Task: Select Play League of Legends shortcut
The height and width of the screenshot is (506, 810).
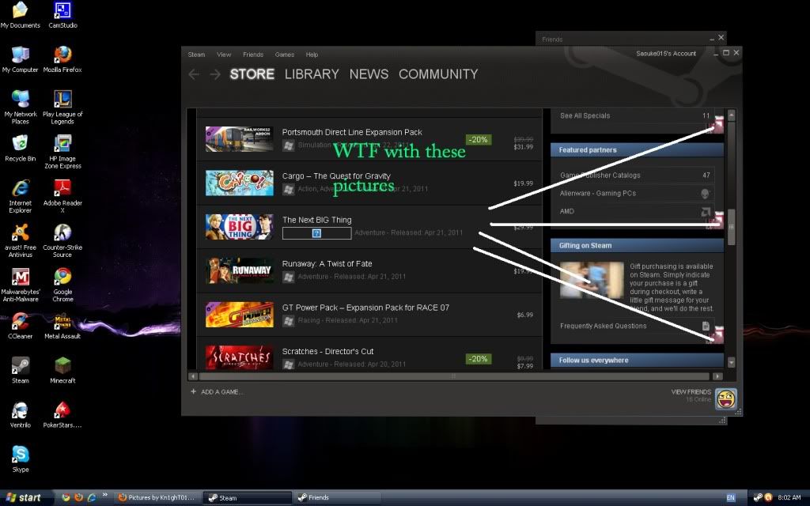Action: 62,108
